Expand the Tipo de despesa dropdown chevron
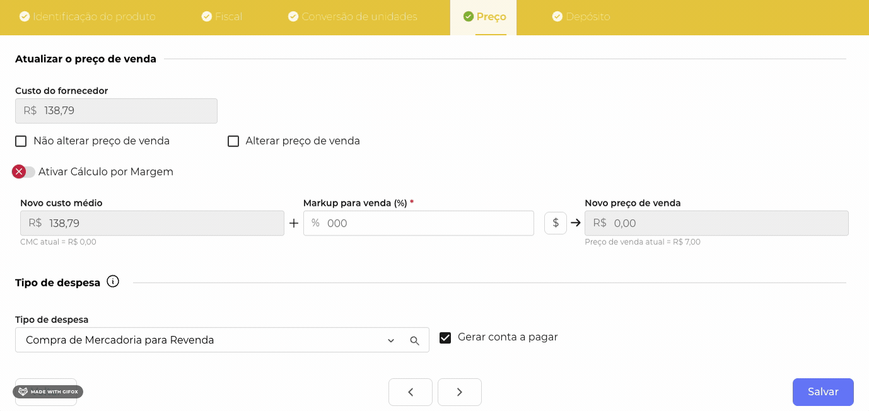 click(x=391, y=341)
